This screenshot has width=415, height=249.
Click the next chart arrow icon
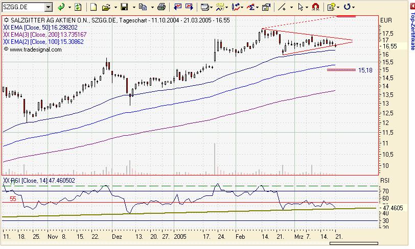coord(189,7)
